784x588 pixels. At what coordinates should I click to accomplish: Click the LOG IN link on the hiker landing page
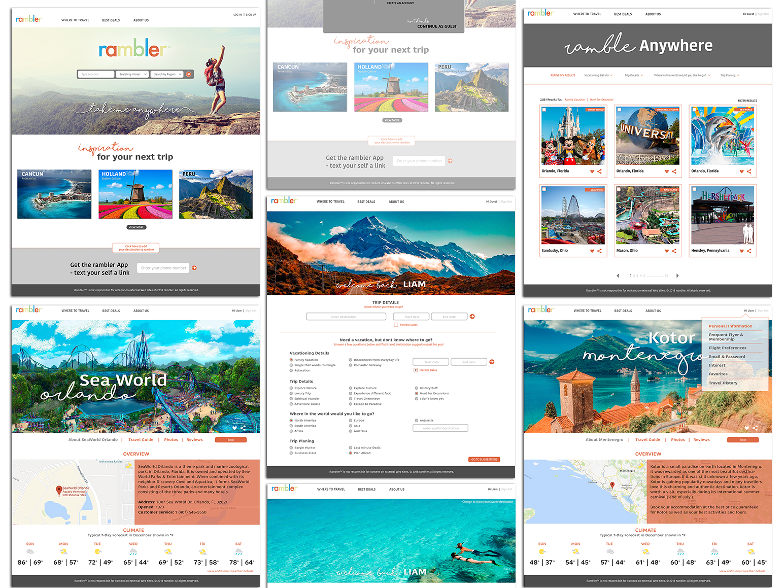(x=237, y=15)
